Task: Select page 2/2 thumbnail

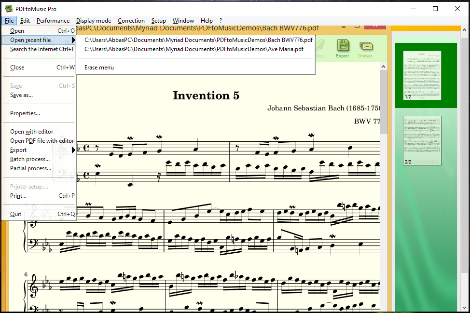Action: click(x=422, y=140)
